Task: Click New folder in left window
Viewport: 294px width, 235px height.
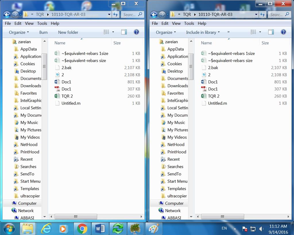Action: (68, 32)
